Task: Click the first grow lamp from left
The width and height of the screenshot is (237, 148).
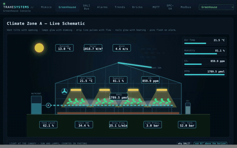Action: (76, 90)
